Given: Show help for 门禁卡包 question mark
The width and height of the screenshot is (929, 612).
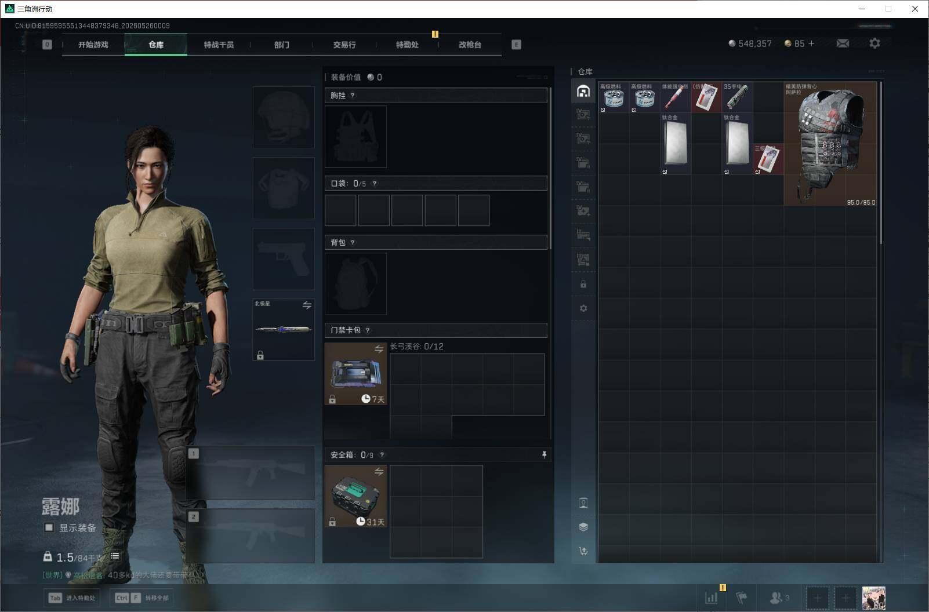Looking at the screenshot, I should point(368,330).
